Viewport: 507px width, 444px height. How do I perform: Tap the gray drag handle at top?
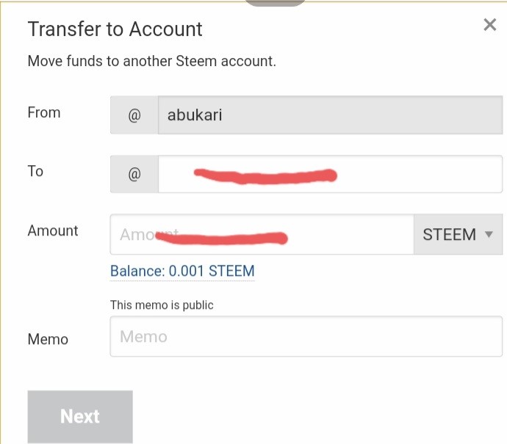275,2
